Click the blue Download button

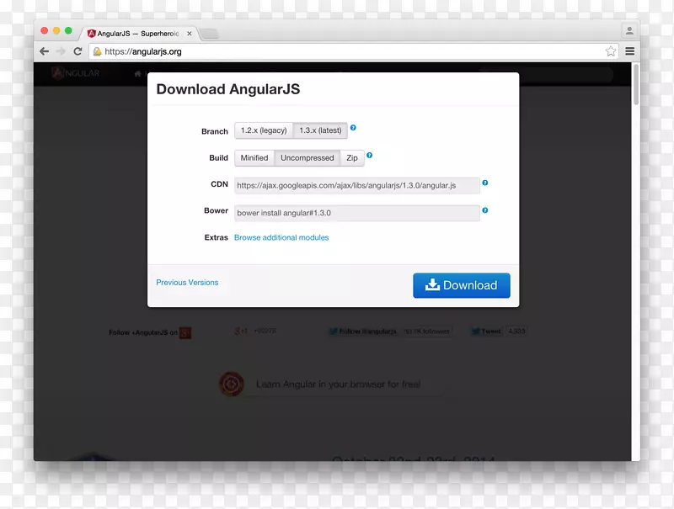point(461,285)
